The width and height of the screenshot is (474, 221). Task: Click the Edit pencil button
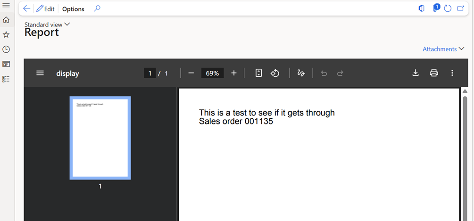pyautogui.click(x=45, y=8)
